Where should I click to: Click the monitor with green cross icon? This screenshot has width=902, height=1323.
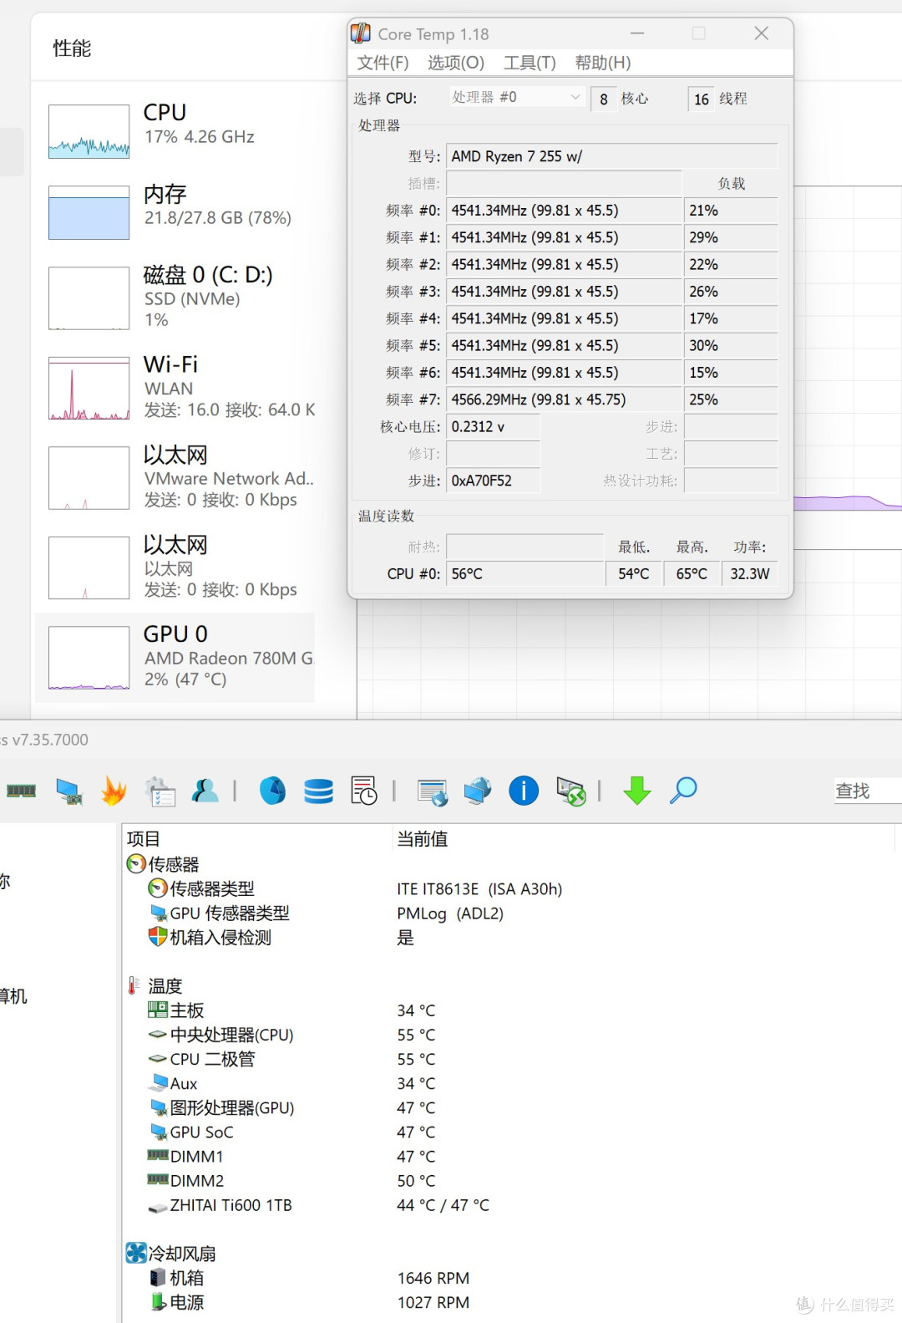[x=570, y=791]
